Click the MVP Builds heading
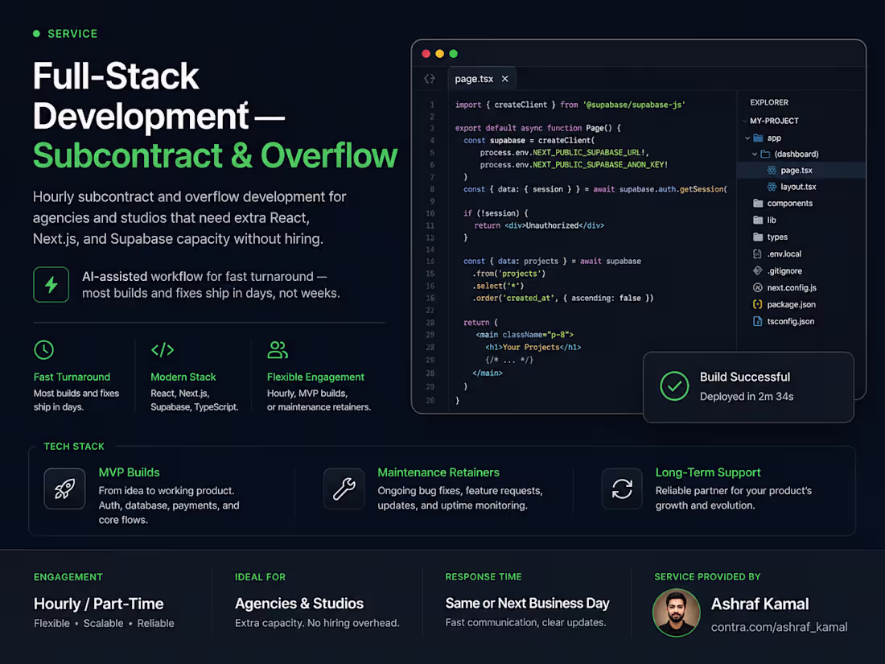885x664 pixels. 130,472
